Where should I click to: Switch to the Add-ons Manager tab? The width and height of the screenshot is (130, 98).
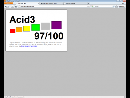coord(75,3)
